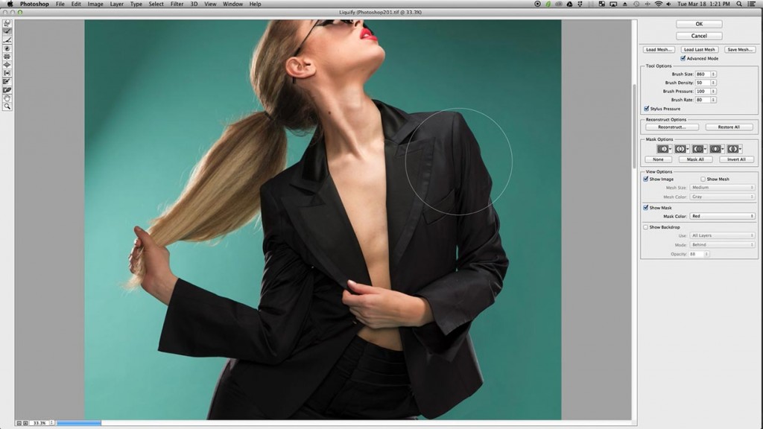Click the 33.3% zoom level field
Viewport: 763px width, 429px height.
coord(39,423)
